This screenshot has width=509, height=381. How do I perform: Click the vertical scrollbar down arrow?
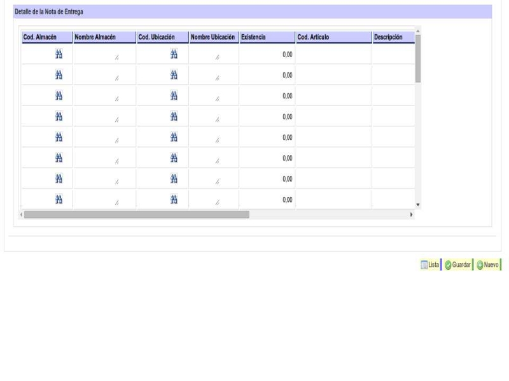(418, 204)
